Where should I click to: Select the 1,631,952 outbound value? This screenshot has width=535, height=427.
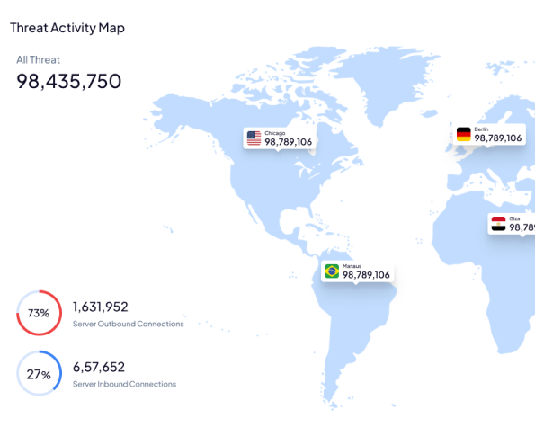[x=101, y=307]
